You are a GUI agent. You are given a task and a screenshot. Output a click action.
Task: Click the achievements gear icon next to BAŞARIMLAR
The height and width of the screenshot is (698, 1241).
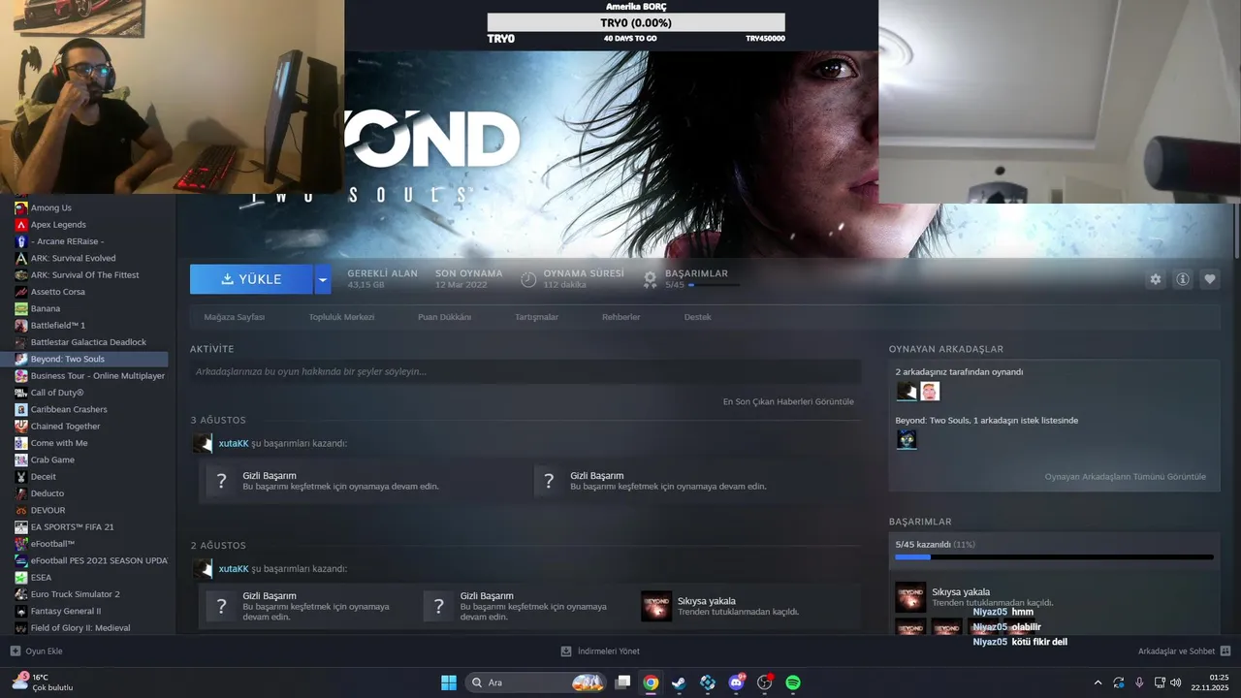(x=651, y=279)
